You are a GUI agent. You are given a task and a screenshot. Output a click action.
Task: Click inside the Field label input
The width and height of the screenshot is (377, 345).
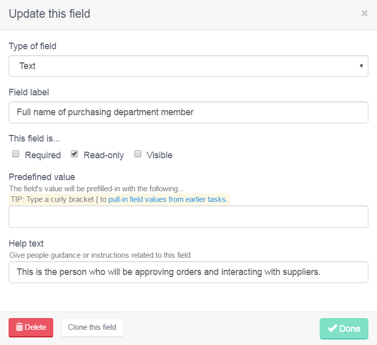188,113
